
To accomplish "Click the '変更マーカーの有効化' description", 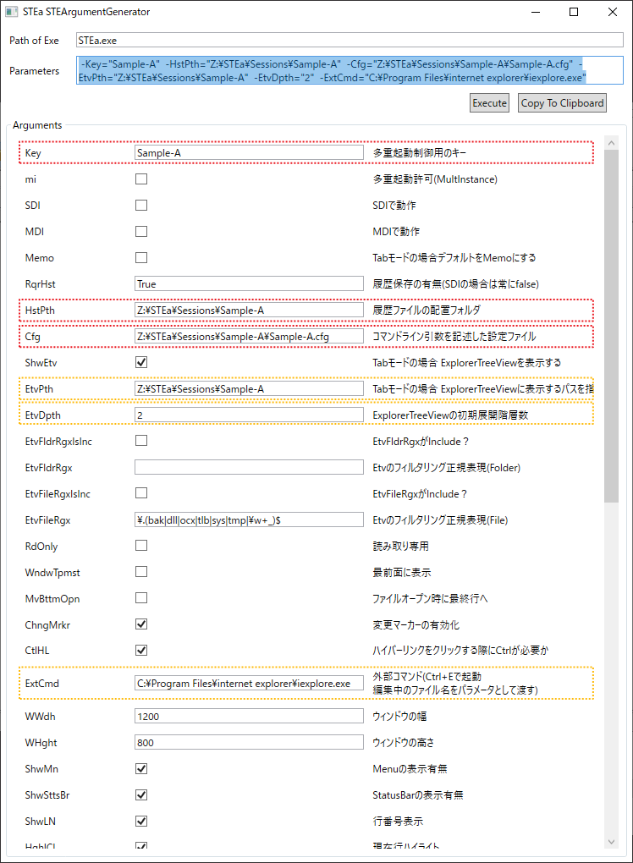I will [416, 624].
